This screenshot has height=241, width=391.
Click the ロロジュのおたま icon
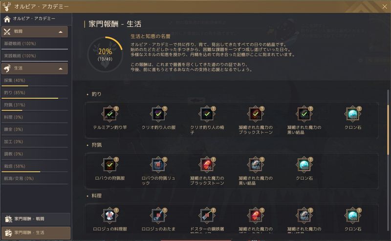[158, 216]
